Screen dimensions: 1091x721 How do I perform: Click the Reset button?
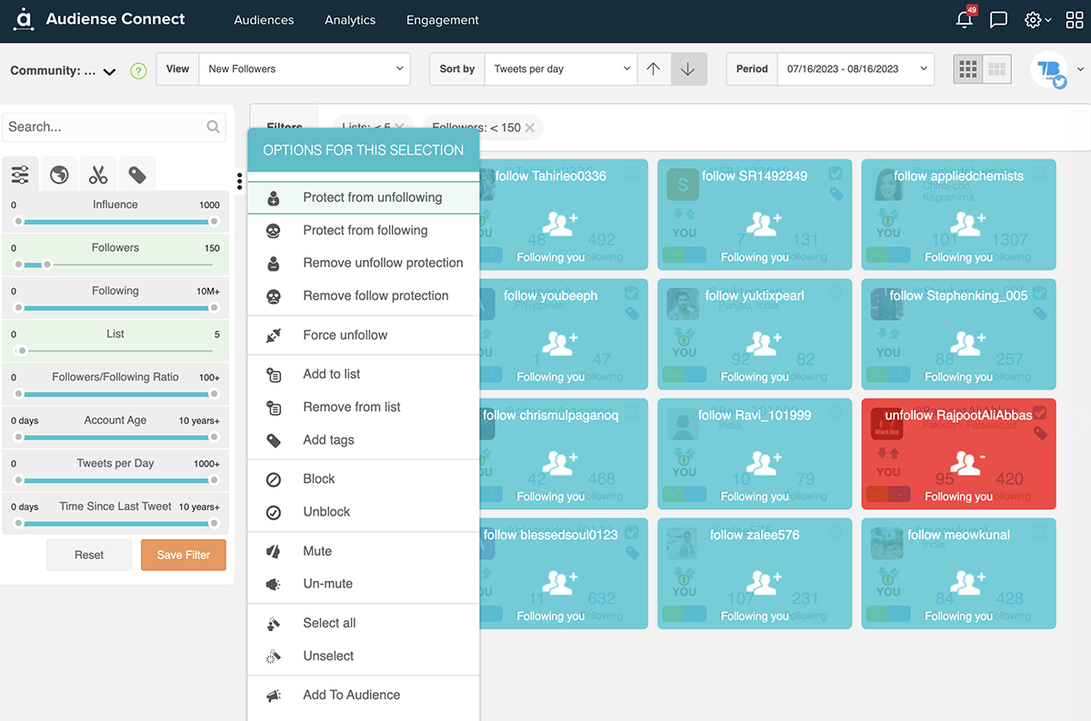89,555
